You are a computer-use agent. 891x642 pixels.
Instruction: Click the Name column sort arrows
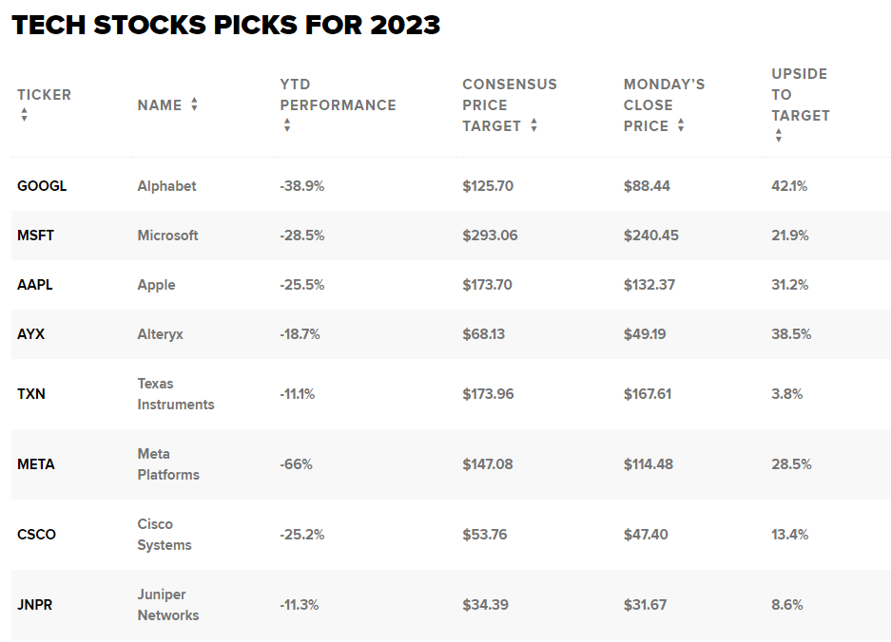194,104
